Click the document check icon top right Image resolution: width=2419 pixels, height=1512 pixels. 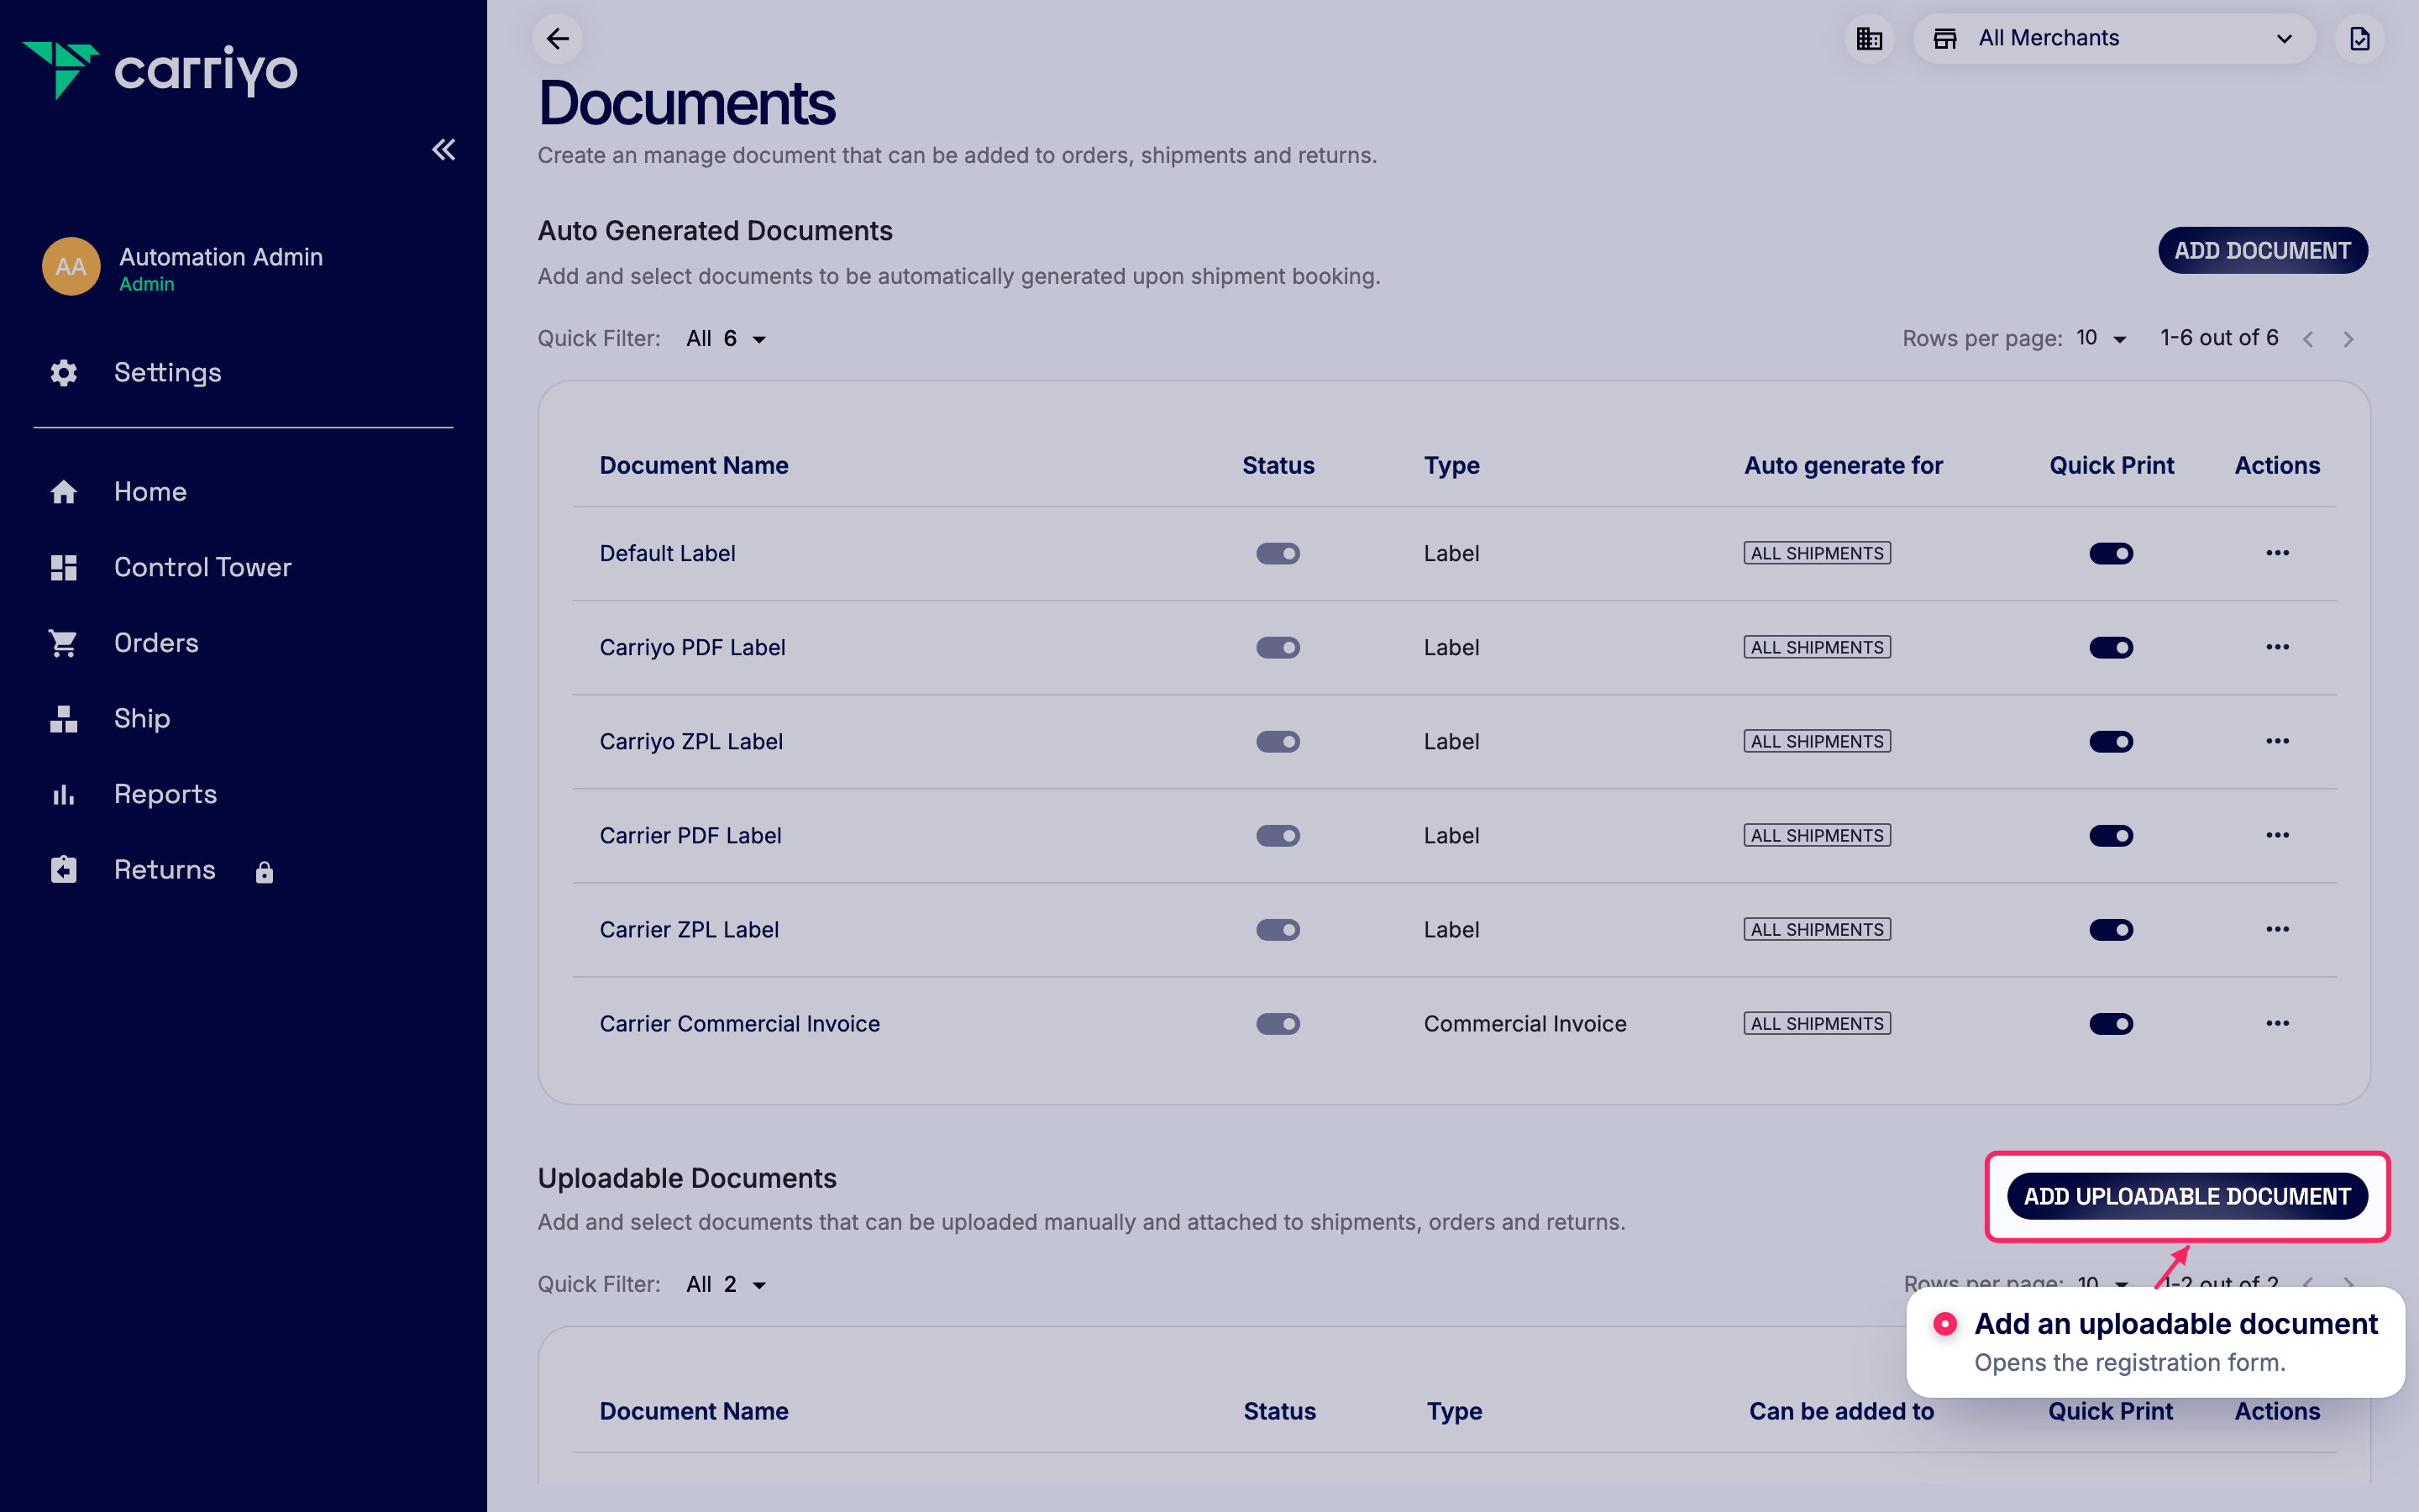tap(2359, 38)
